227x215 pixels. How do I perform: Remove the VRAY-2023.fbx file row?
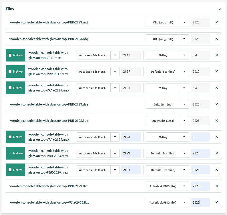pos(216,202)
